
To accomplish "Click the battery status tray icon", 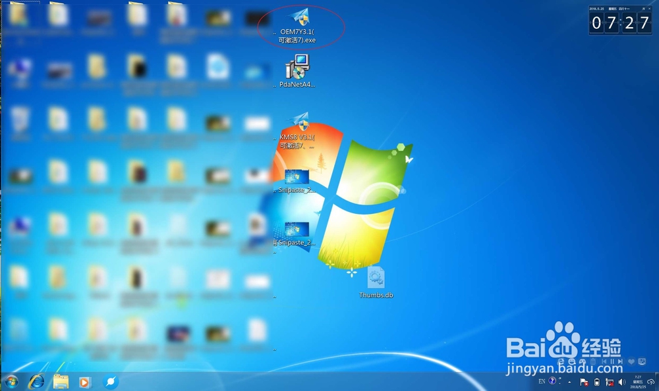I will click(597, 382).
